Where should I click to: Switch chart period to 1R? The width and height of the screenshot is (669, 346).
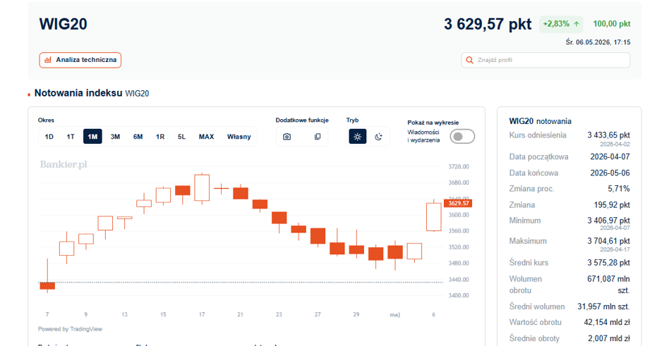tap(160, 137)
